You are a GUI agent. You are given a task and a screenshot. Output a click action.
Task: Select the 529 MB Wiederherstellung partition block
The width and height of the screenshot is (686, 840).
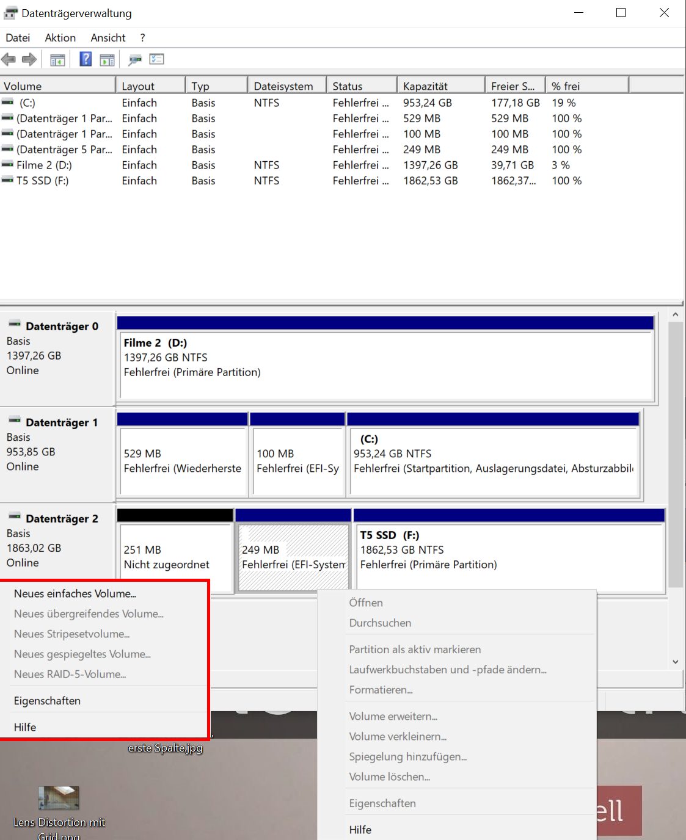point(182,455)
